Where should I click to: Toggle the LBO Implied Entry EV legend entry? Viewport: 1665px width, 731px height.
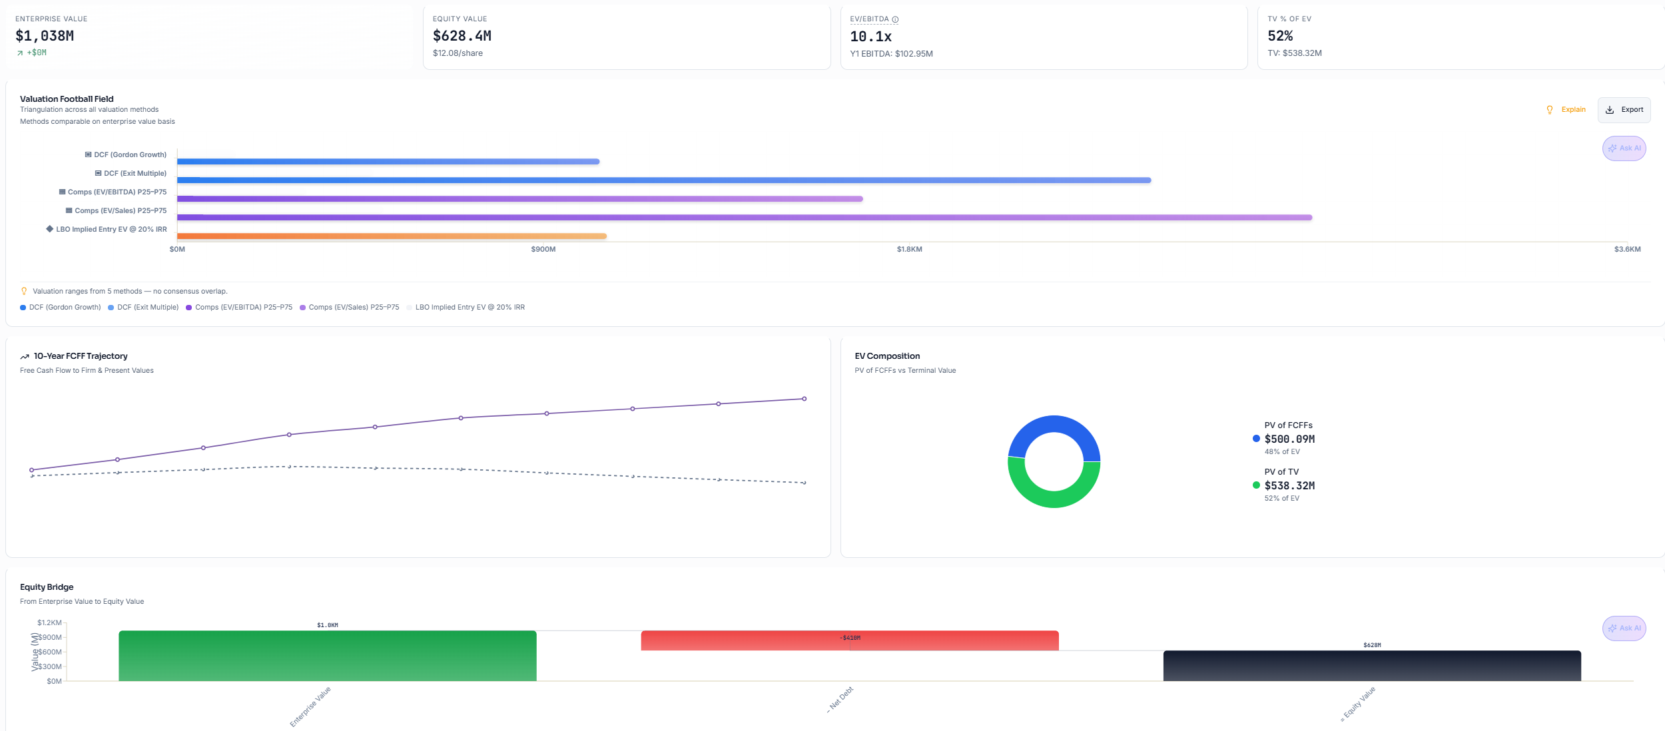point(466,308)
